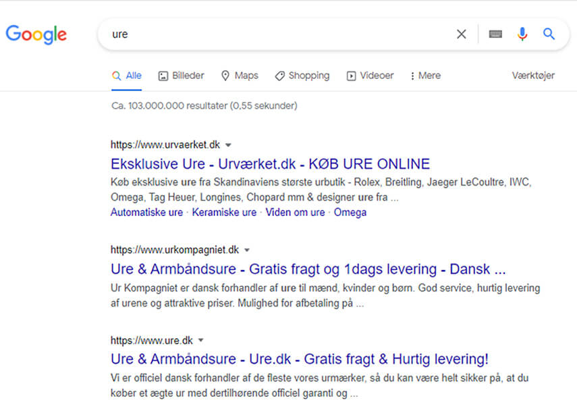Click the https://www.urkompagniet.dk URL text
The height and width of the screenshot is (407, 577).
175,250
